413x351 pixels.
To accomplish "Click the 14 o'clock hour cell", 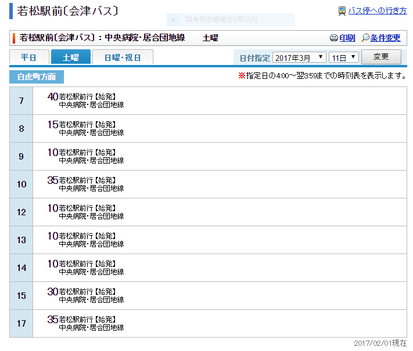I will click(21, 268).
